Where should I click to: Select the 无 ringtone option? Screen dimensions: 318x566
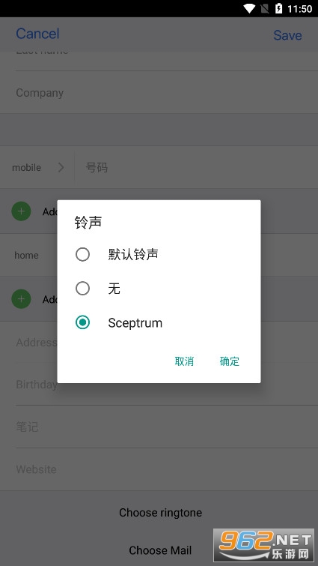coord(82,289)
